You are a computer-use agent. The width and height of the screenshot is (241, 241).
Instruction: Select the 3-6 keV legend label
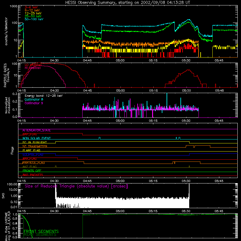click(31, 7)
